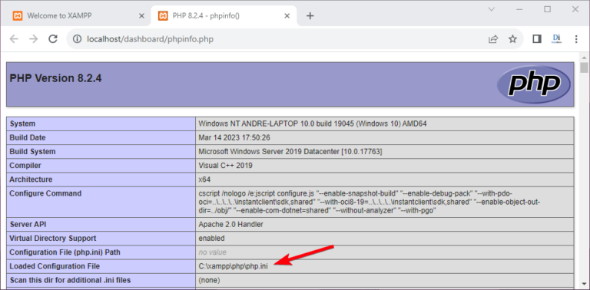Open a new tab
Viewport: 590px width, 290px height.
(x=310, y=16)
